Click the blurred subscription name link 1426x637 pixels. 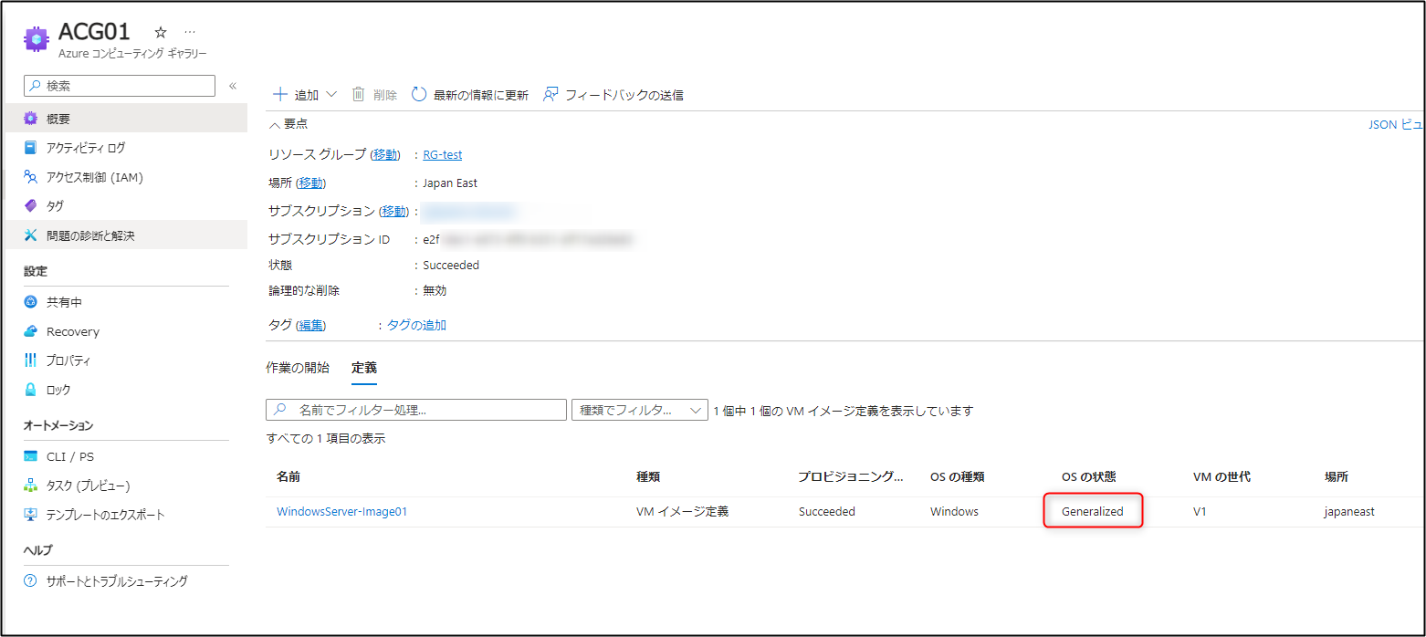click(468, 211)
